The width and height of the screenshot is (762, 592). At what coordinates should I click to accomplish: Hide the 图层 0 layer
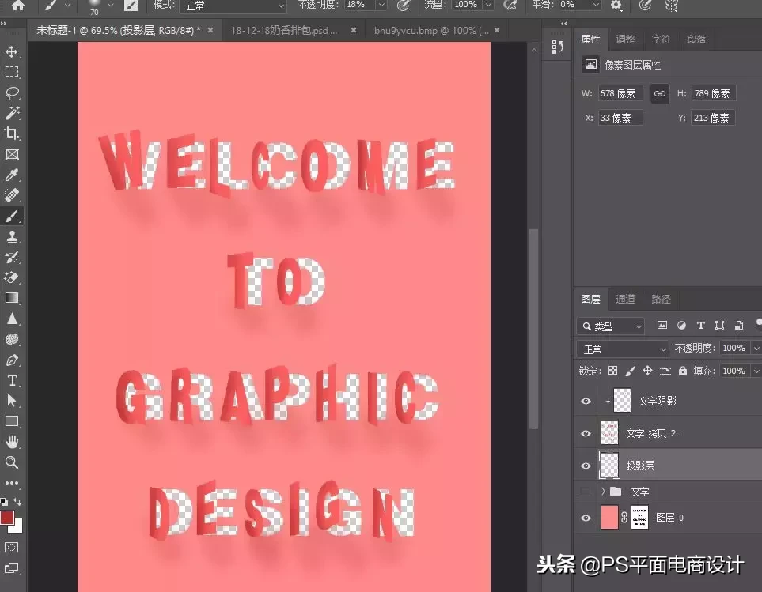(586, 518)
